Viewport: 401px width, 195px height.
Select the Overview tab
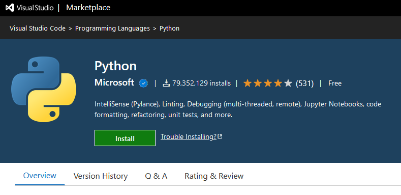coord(40,176)
